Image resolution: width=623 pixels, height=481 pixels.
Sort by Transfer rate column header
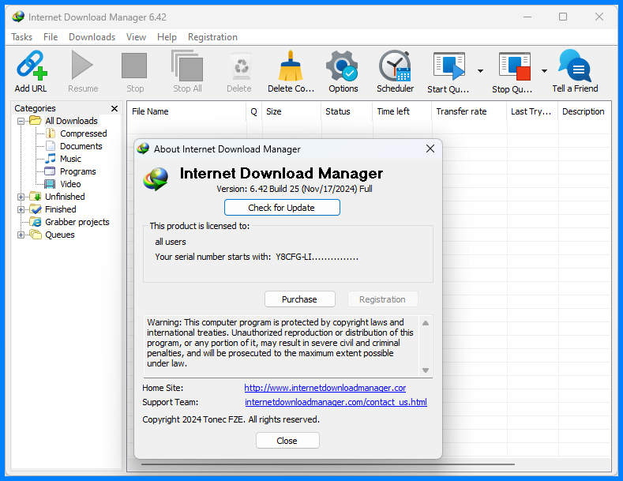pyautogui.click(x=469, y=111)
